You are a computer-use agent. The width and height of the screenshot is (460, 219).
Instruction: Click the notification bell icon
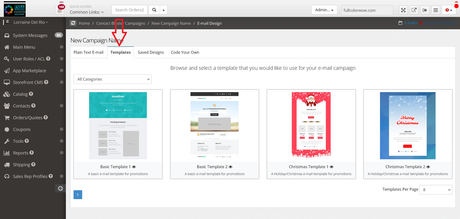60,10
